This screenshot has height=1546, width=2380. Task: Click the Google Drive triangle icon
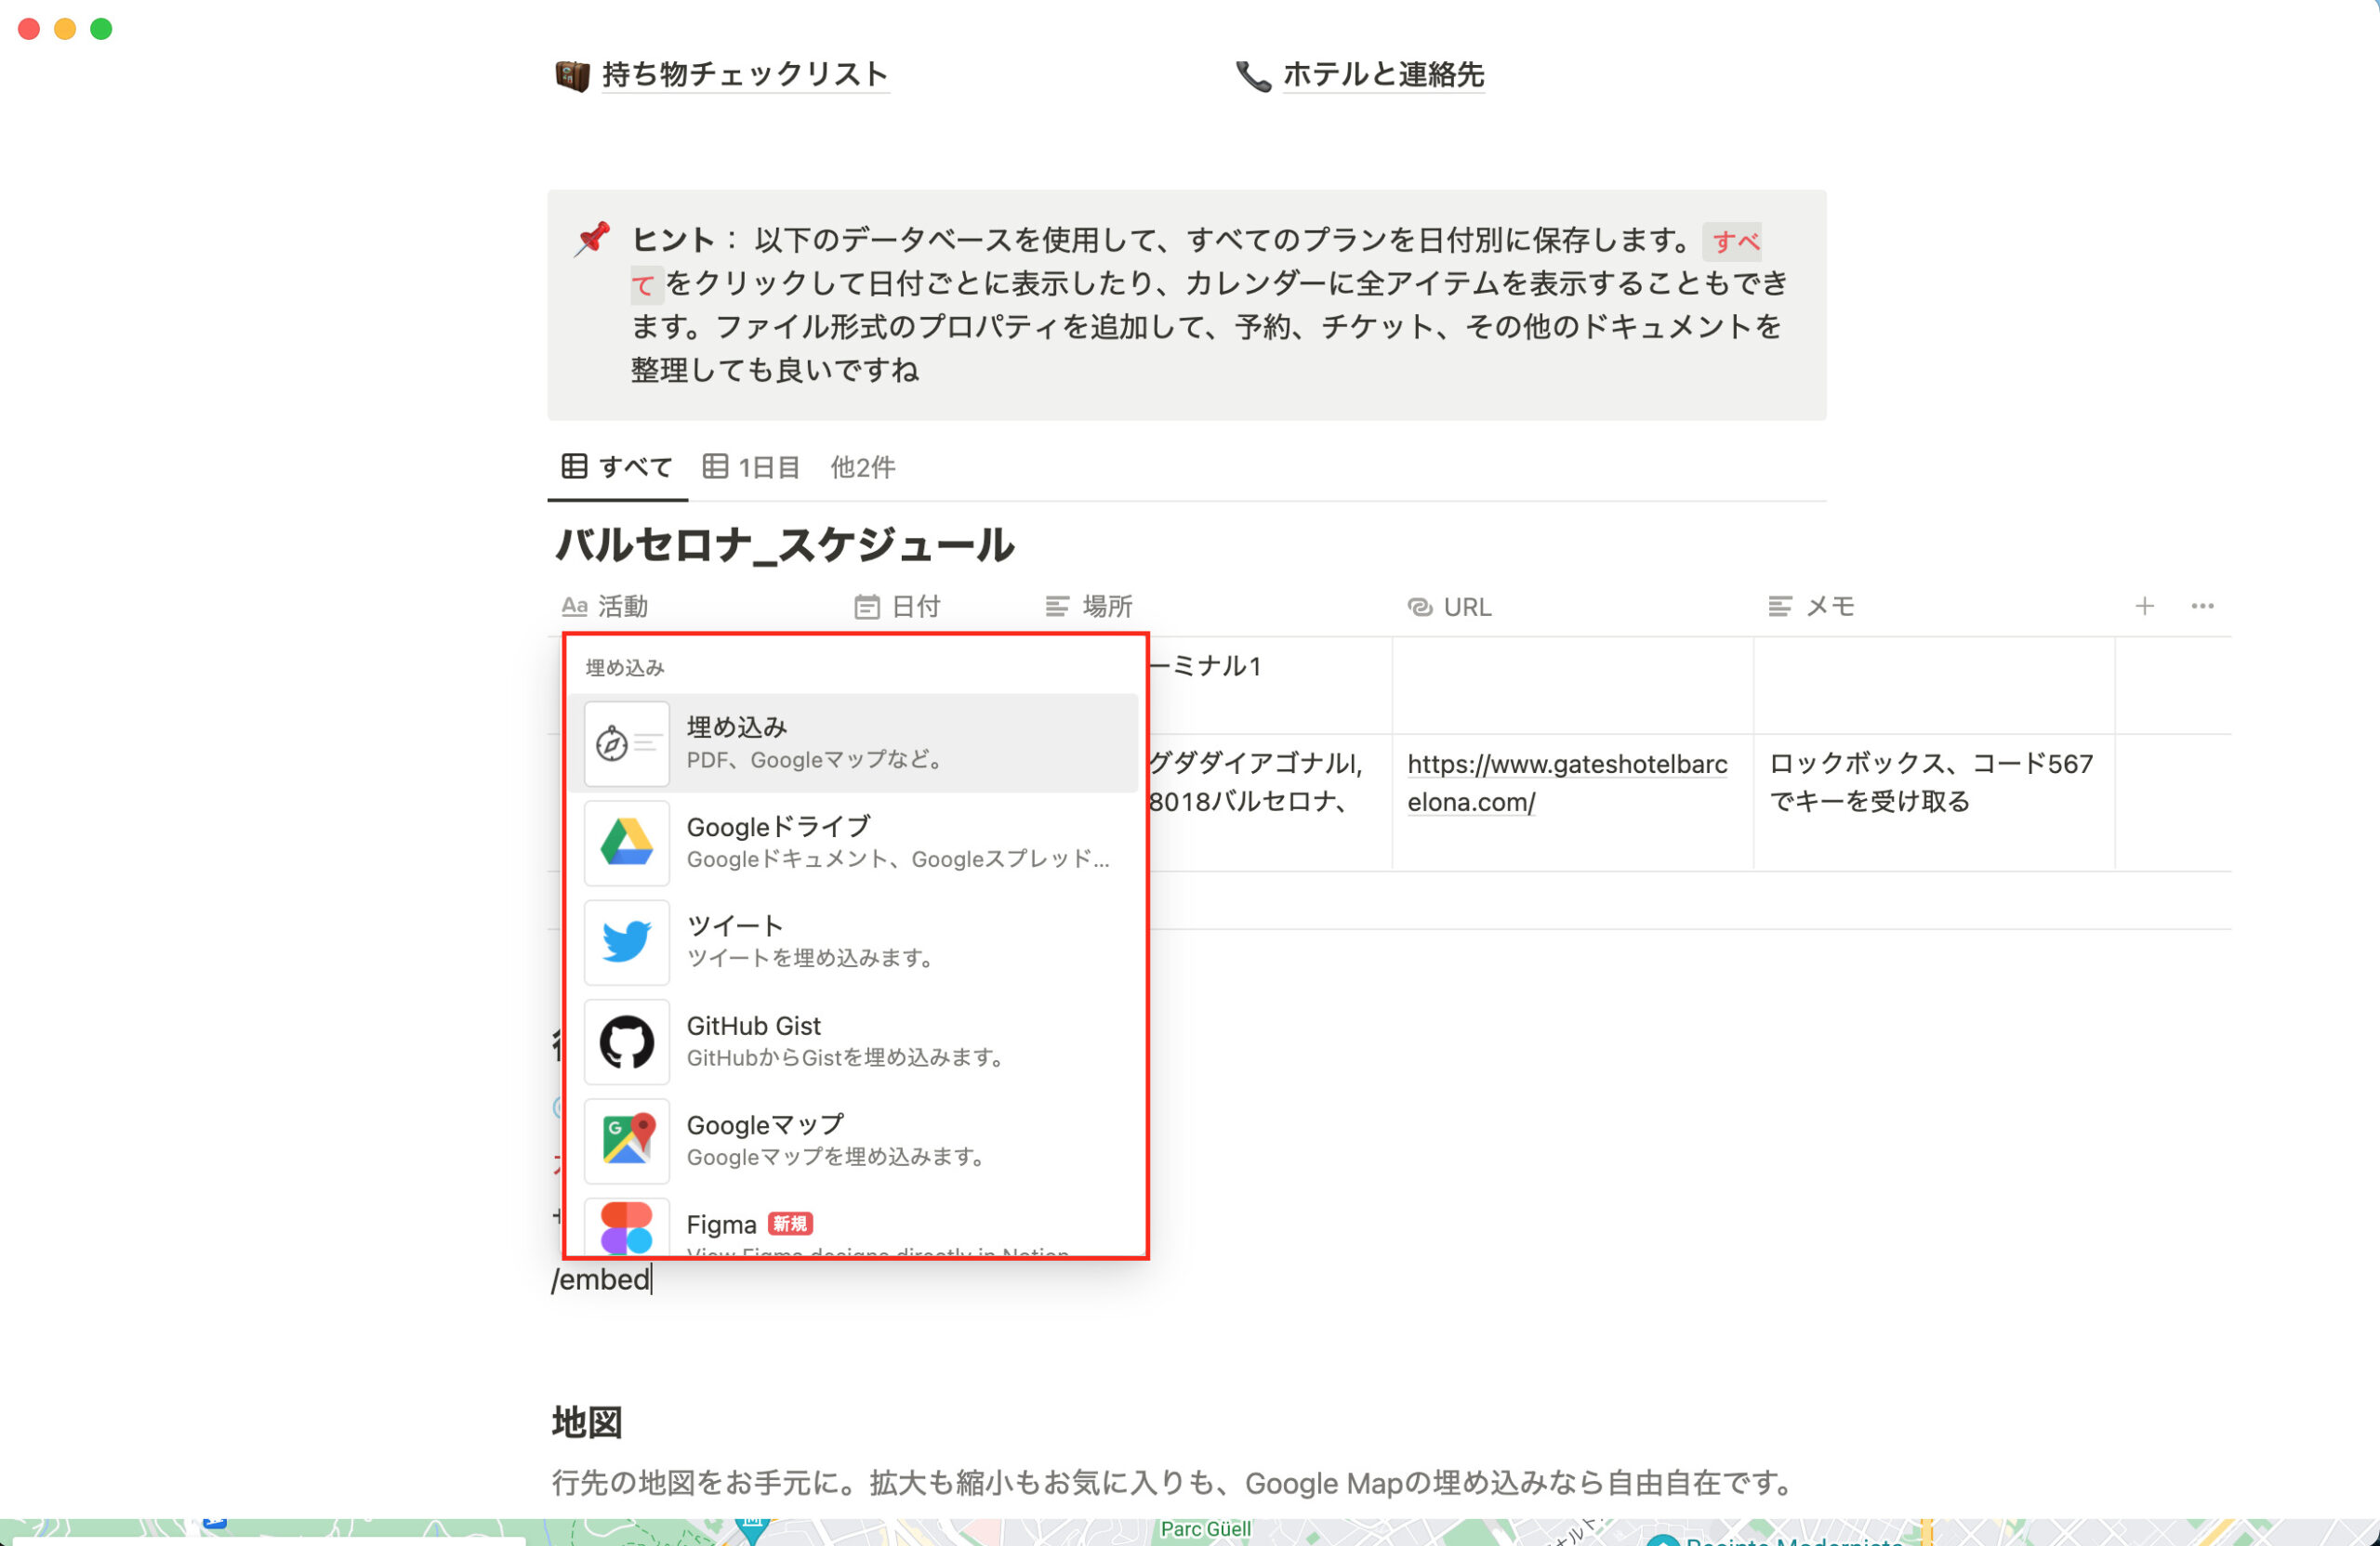[x=627, y=843]
